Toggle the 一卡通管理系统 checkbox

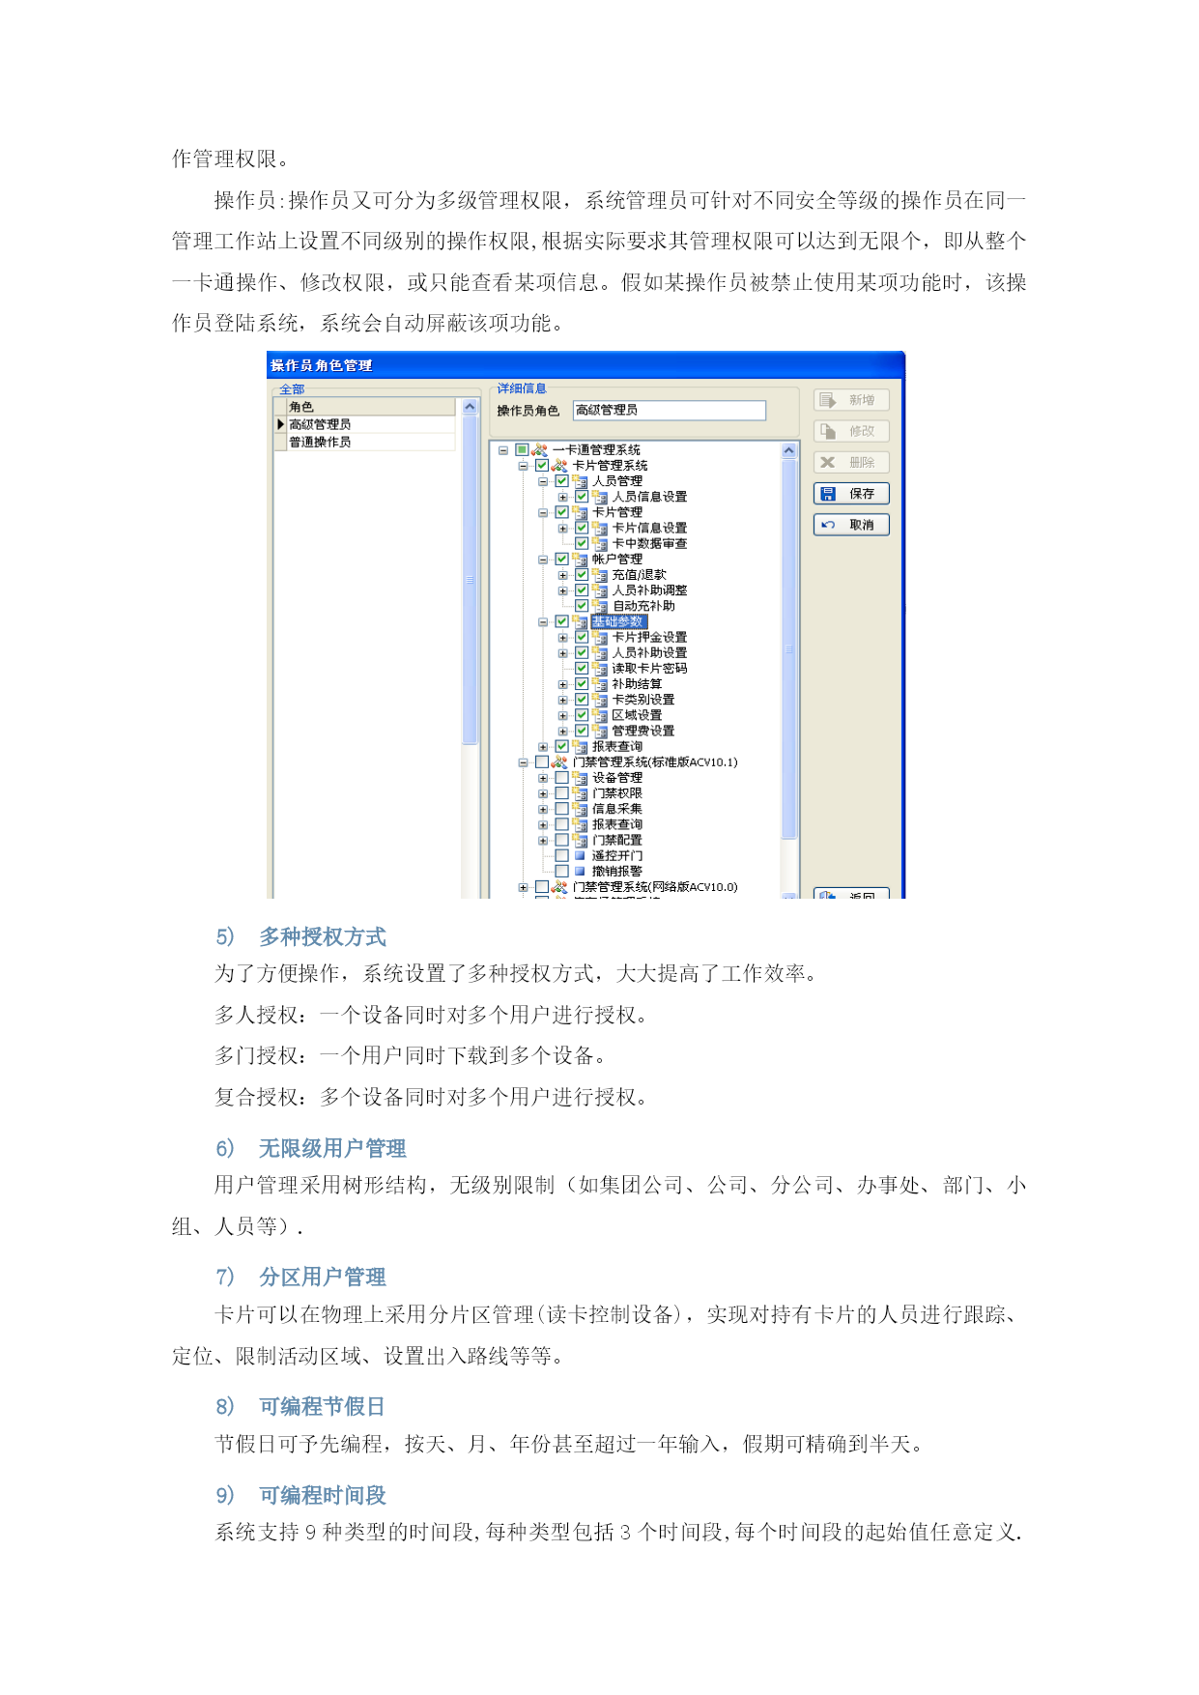point(522,449)
